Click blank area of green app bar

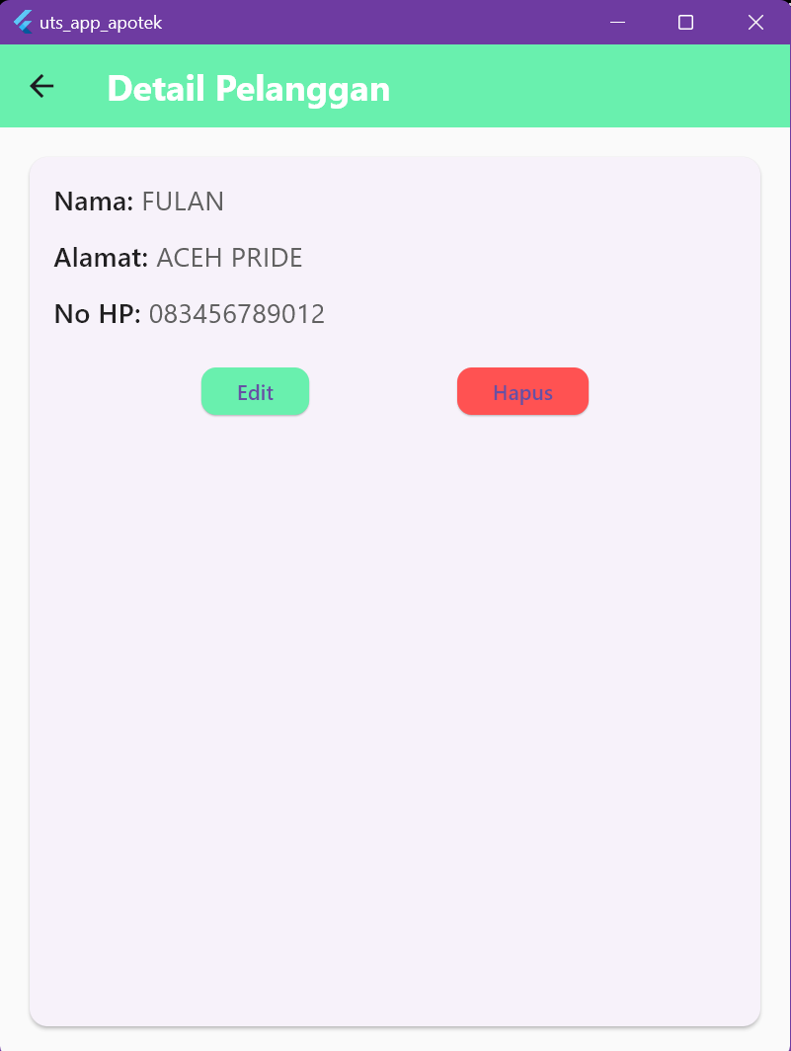point(590,87)
